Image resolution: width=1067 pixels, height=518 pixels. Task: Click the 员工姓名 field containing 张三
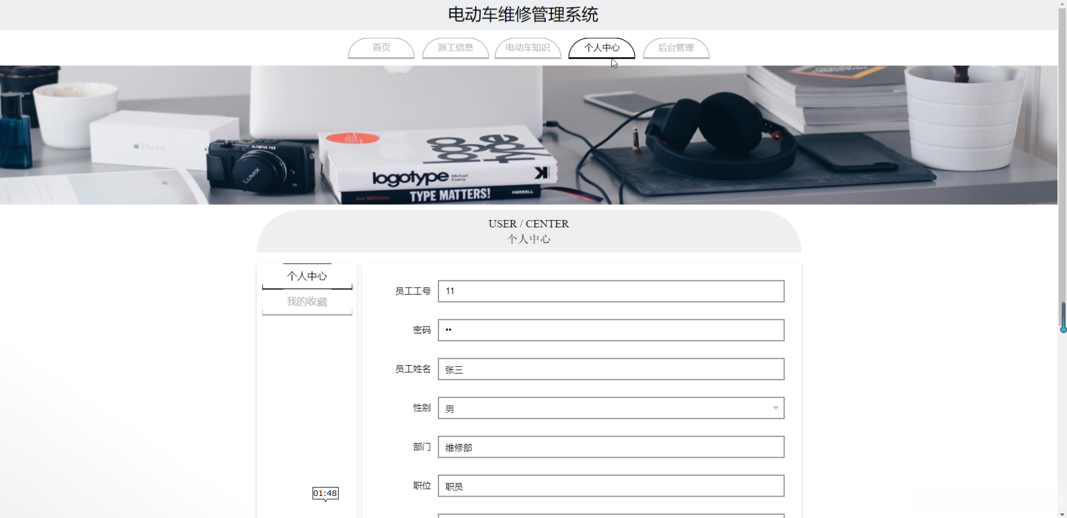coord(611,369)
